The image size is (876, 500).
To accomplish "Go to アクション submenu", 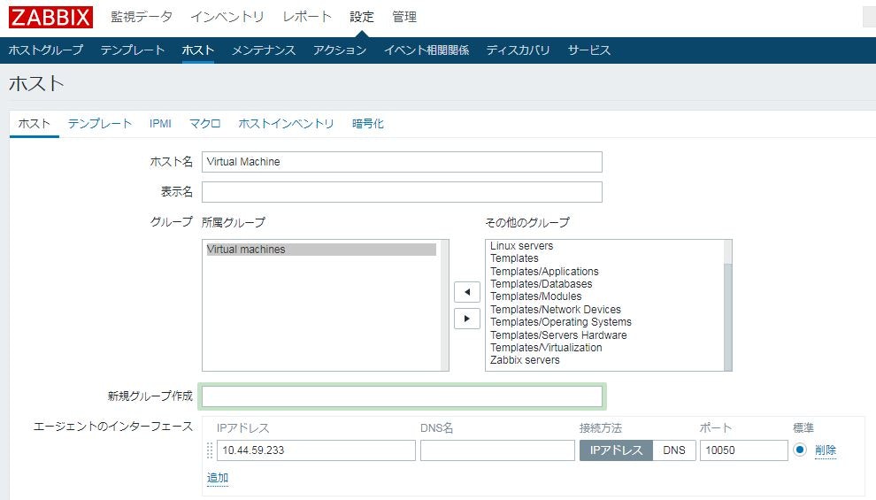I will tap(340, 50).
